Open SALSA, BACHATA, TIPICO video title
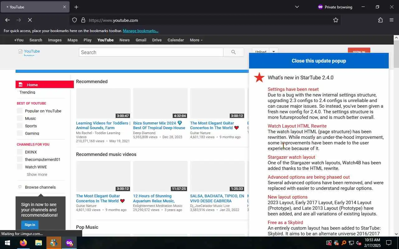 coord(217,198)
